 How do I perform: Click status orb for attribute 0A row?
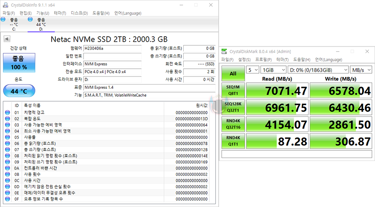click(7, 168)
